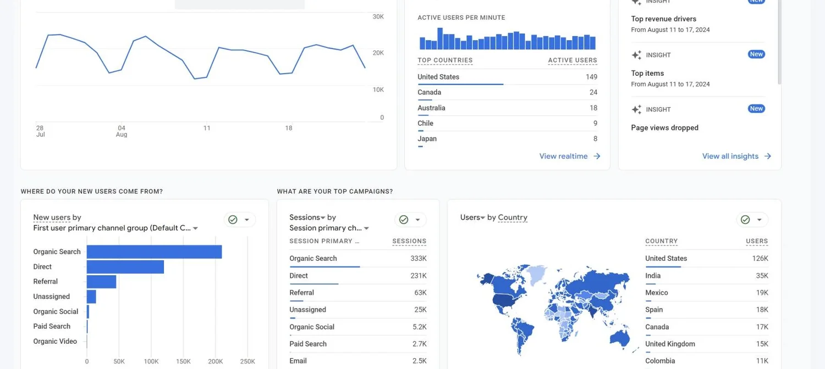Click the arrow icon next to View all insights
The image size is (825, 369).
click(x=768, y=156)
